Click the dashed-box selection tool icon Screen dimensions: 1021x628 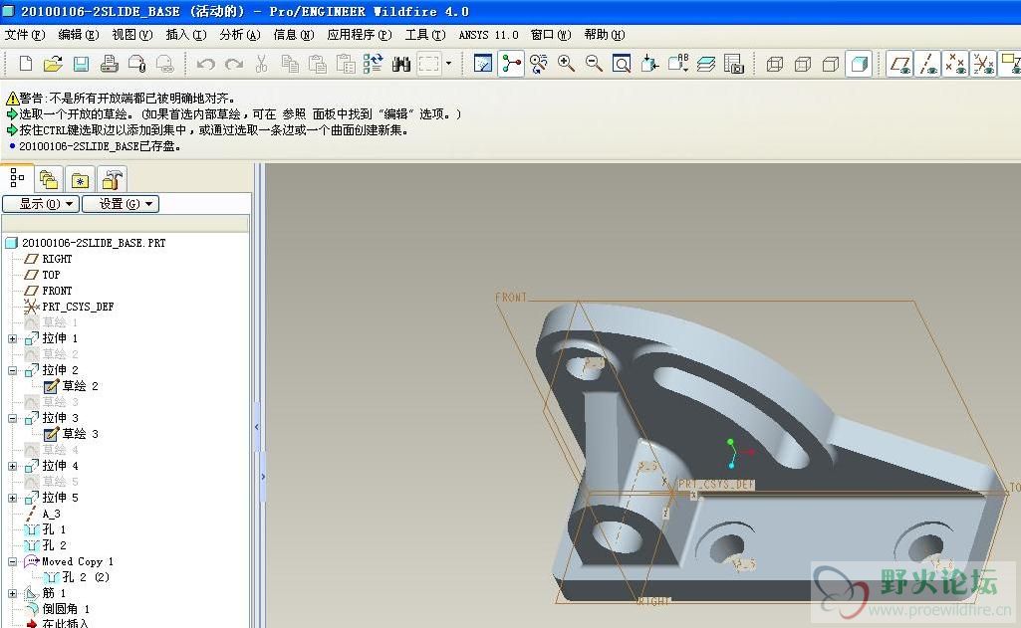pyautogui.click(x=429, y=64)
